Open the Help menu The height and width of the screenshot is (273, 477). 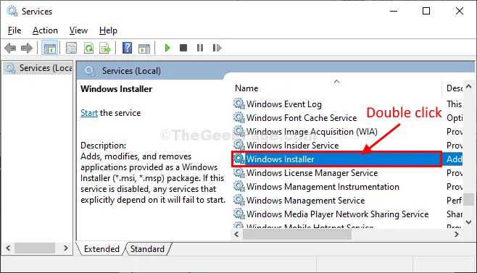point(108,30)
